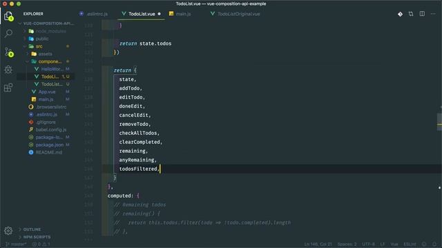Place cursor on 'todosFiltered,' line
This screenshot has width=442, height=248.
tap(139, 169)
